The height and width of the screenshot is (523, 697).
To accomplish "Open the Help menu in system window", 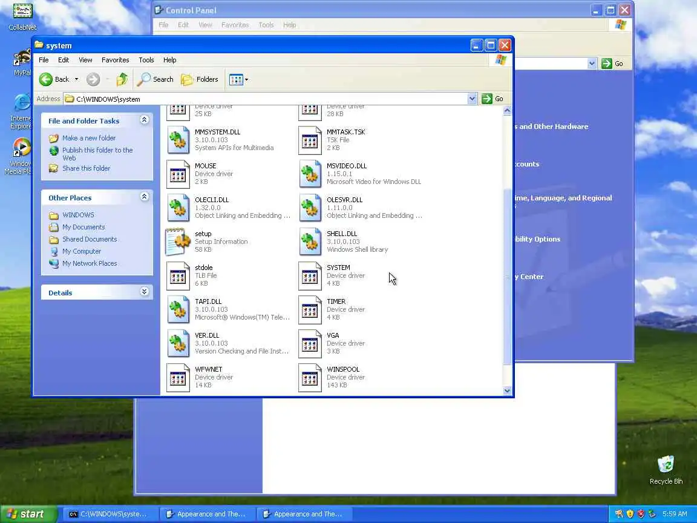I will click(x=169, y=60).
